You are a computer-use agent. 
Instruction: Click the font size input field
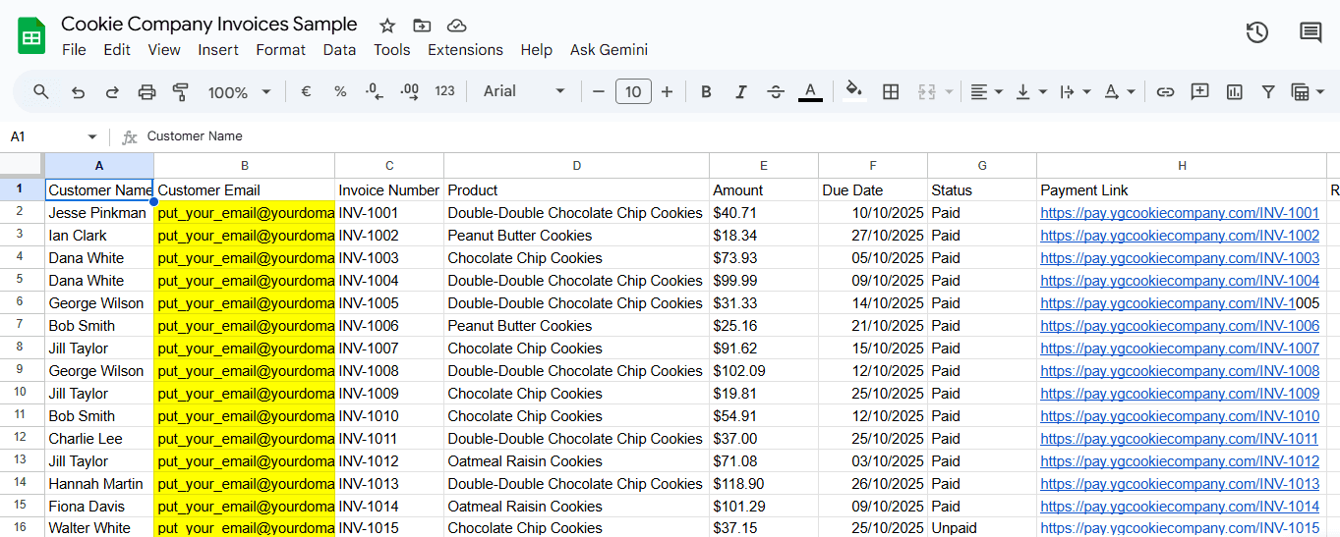coord(633,92)
